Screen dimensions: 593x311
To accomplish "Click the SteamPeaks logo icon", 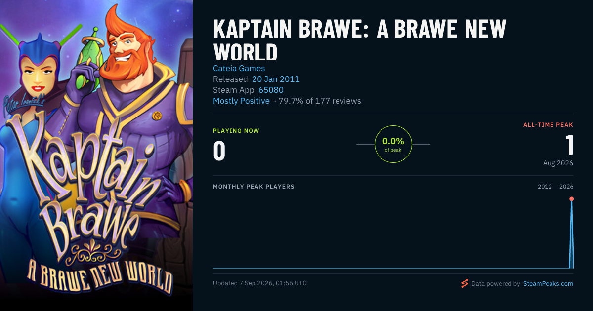I will [x=465, y=283].
